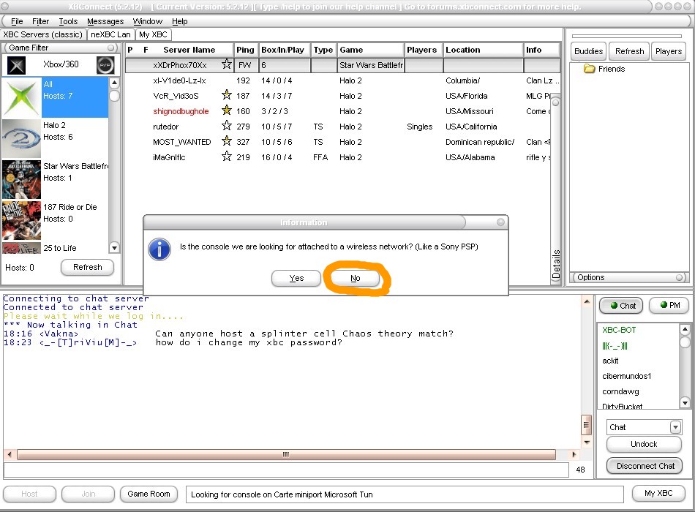Click chat log horizontal scrollbar thumb
The width and height of the screenshot is (695, 512).
[x=286, y=454]
